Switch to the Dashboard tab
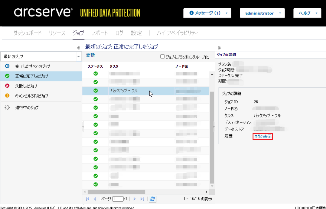Image resolution: width=326 pixels, height=209 pixels. [x=27, y=33]
